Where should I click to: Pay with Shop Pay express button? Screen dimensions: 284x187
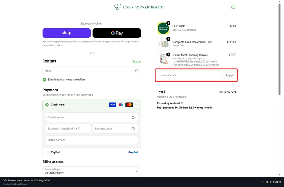(67, 33)
